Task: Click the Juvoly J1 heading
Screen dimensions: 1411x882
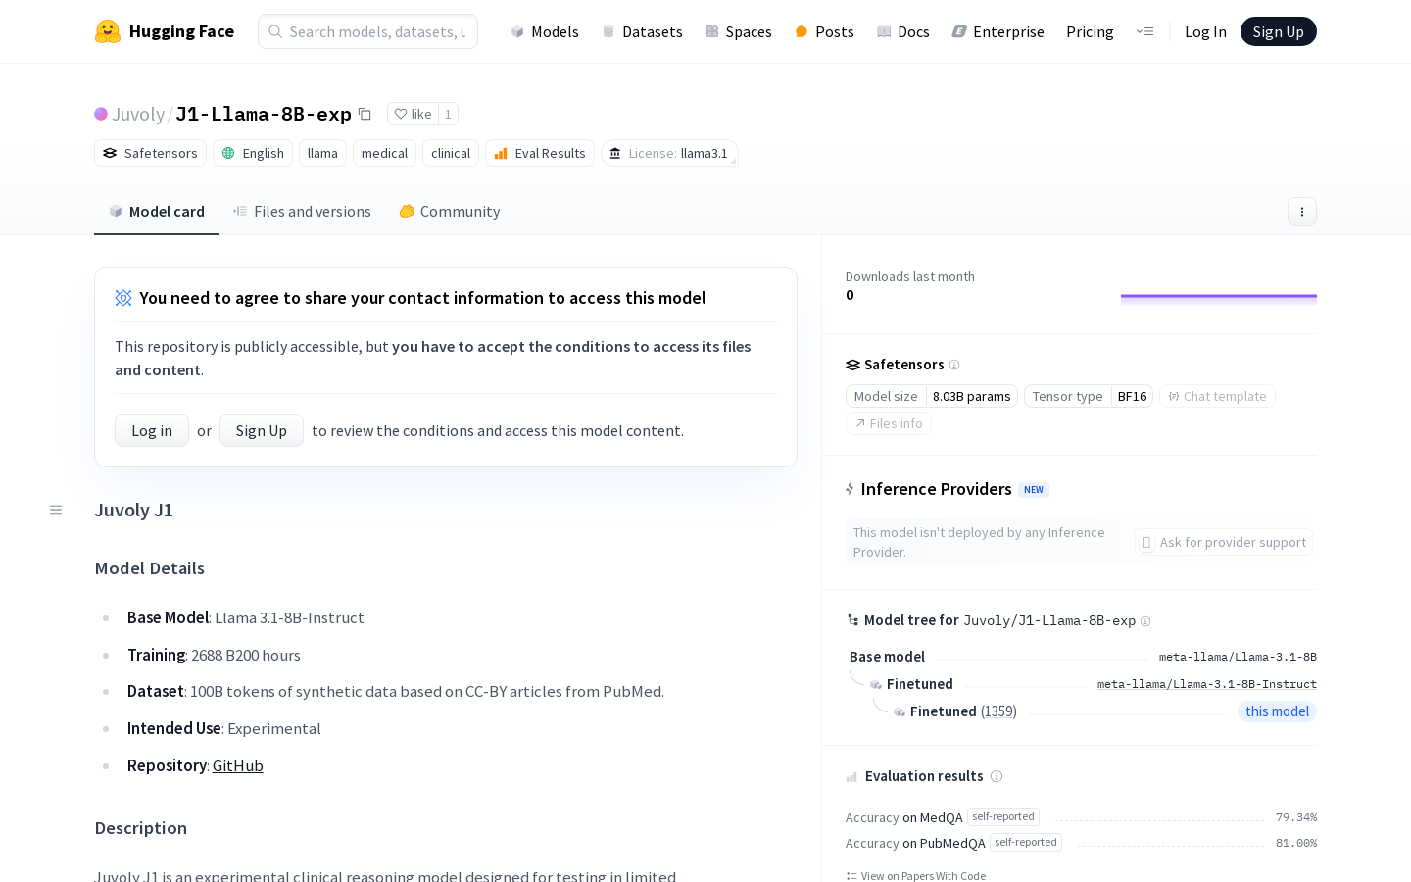Action: pyautogui.click(x=134, y=510)
